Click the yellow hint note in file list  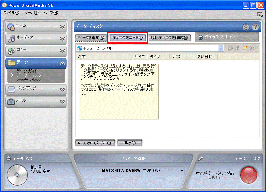pos(118,92)
